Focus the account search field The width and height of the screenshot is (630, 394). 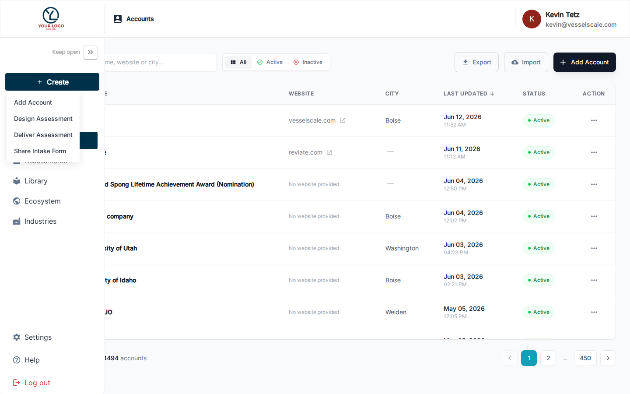(161, 62)
